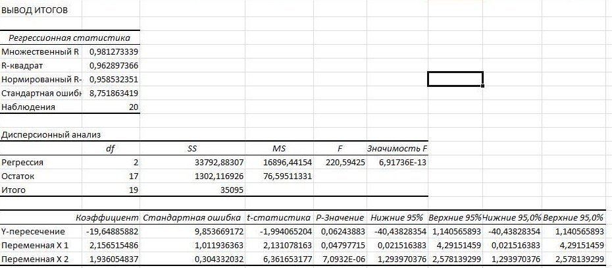This screenshot has height=268, width=612.
Task: Click the Остаток df value 17
Action: (x=111, y=176)
